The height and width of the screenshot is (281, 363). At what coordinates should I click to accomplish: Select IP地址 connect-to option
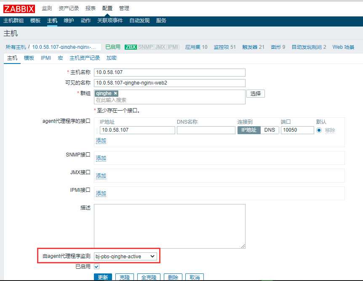(x=249, y=130)
